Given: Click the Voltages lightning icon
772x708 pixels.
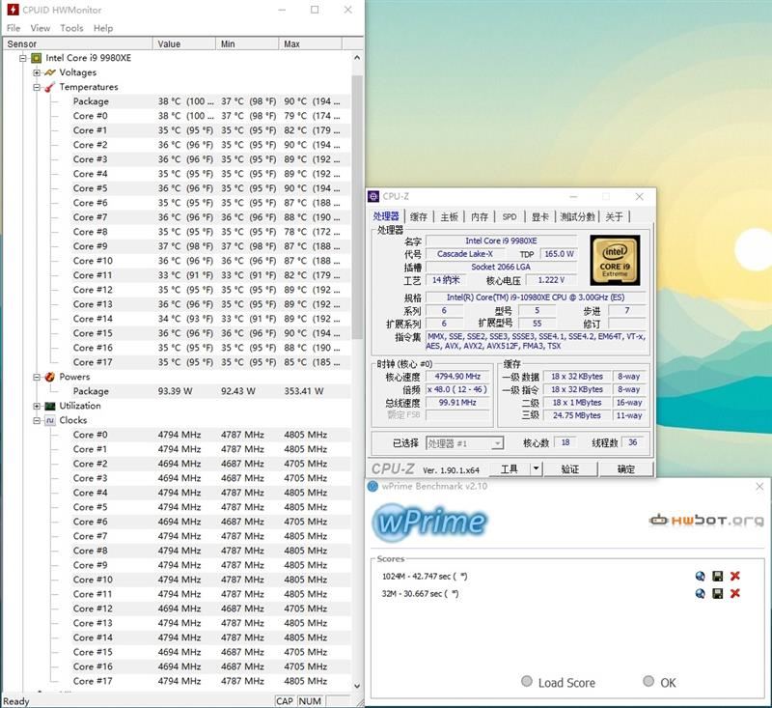Looking at the screenshot, I should click(x=50, y=72).
